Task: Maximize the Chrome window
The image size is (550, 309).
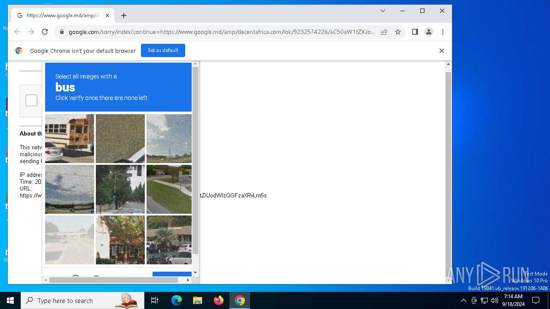Action: pos(422,11)
